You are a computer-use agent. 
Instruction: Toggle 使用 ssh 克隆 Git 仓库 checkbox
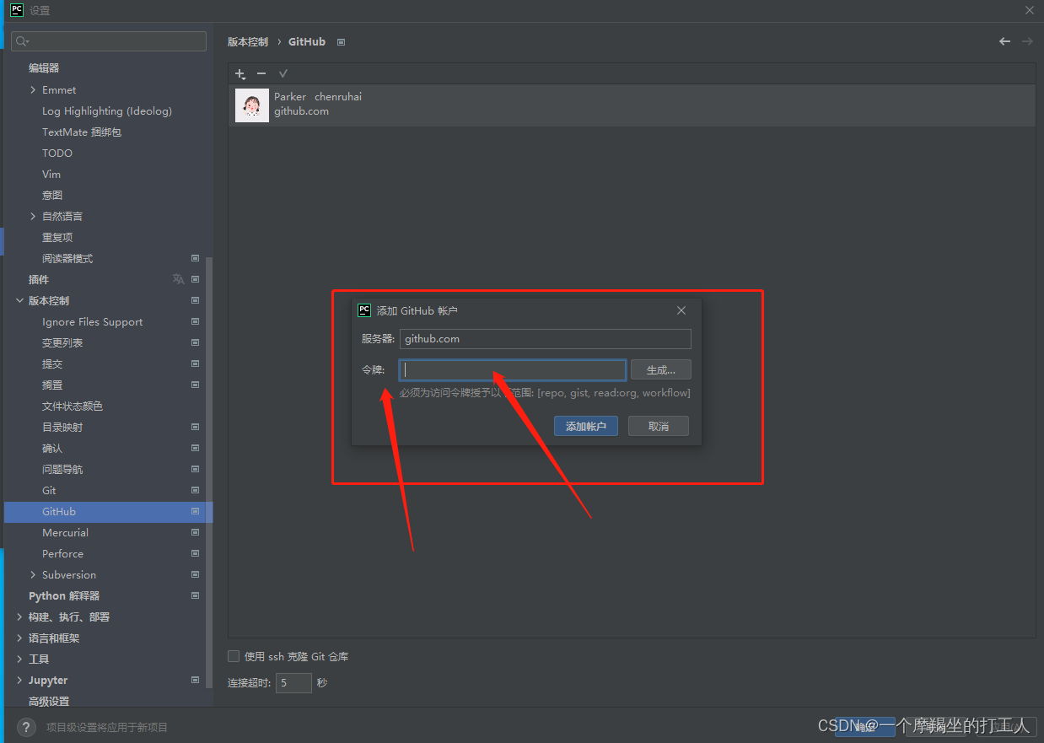pyautogui.click(x=234, y=656)
